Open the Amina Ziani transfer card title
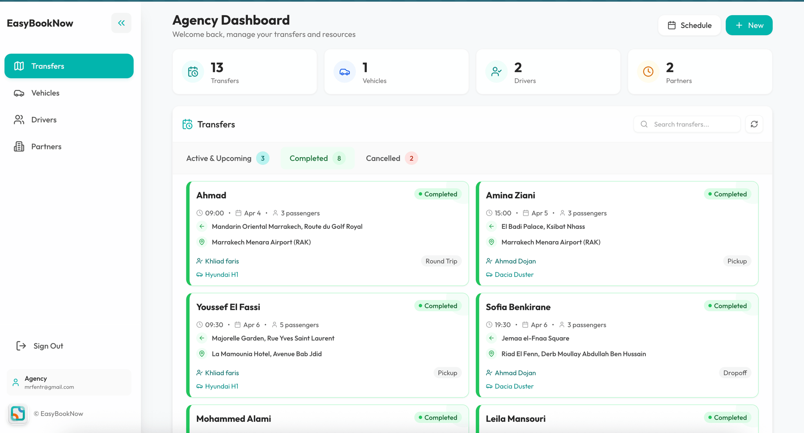804x433 pixels. (x=510, y=195)
